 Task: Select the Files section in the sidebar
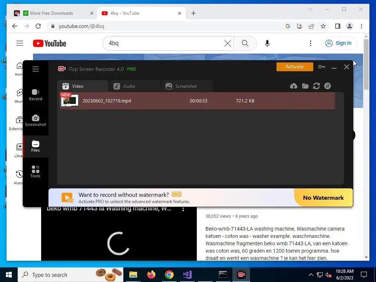(x=36, y=146)
